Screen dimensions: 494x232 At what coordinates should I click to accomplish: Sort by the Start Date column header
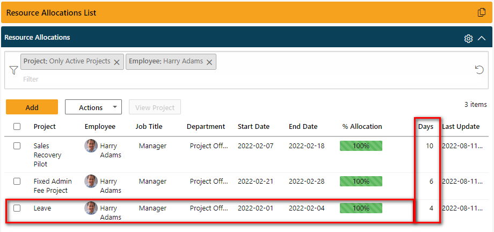click(x=253, y=127)
